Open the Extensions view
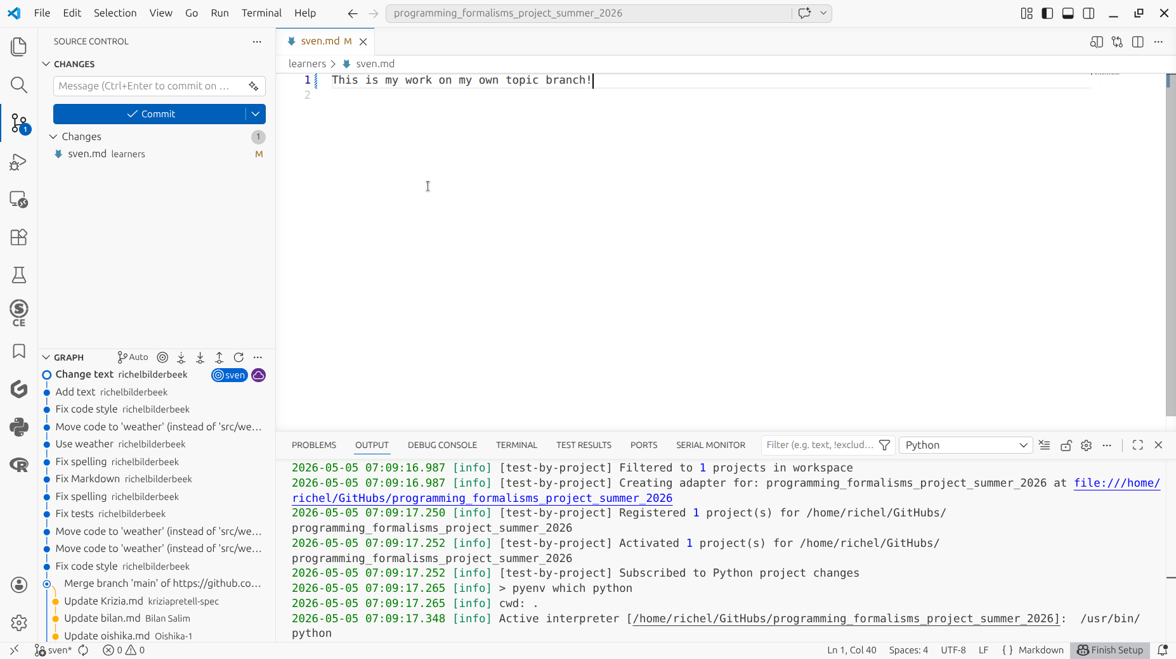This screenshot has width=1176, height=659. [x=19, y=237]
